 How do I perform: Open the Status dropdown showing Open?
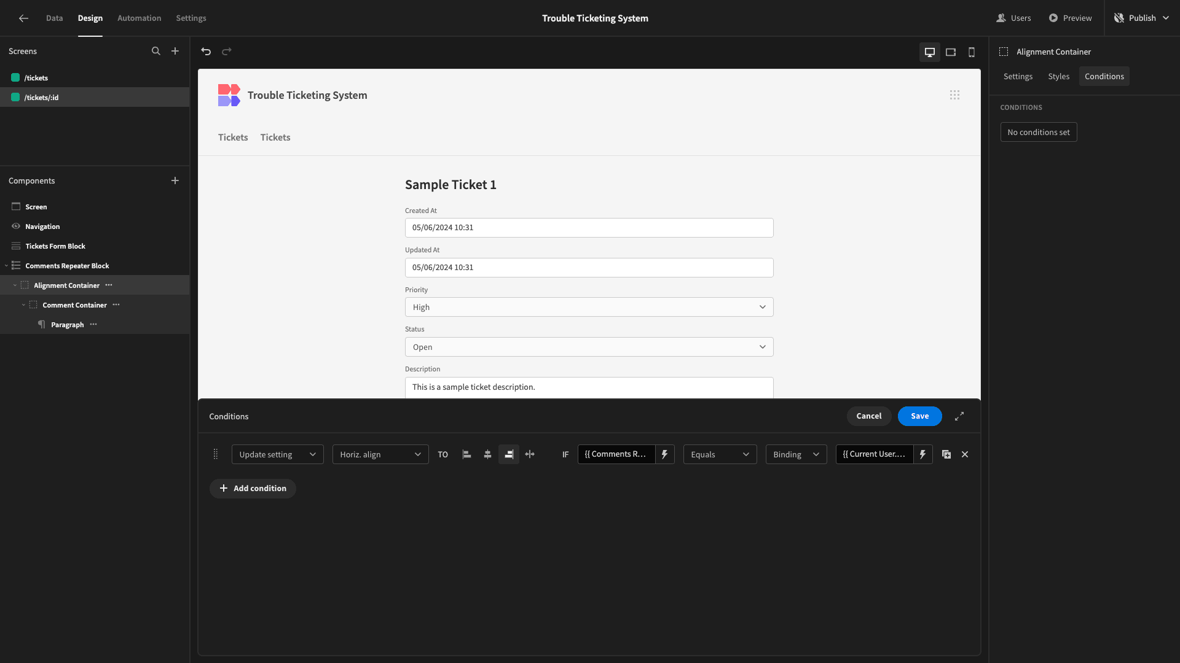point(589,347)
